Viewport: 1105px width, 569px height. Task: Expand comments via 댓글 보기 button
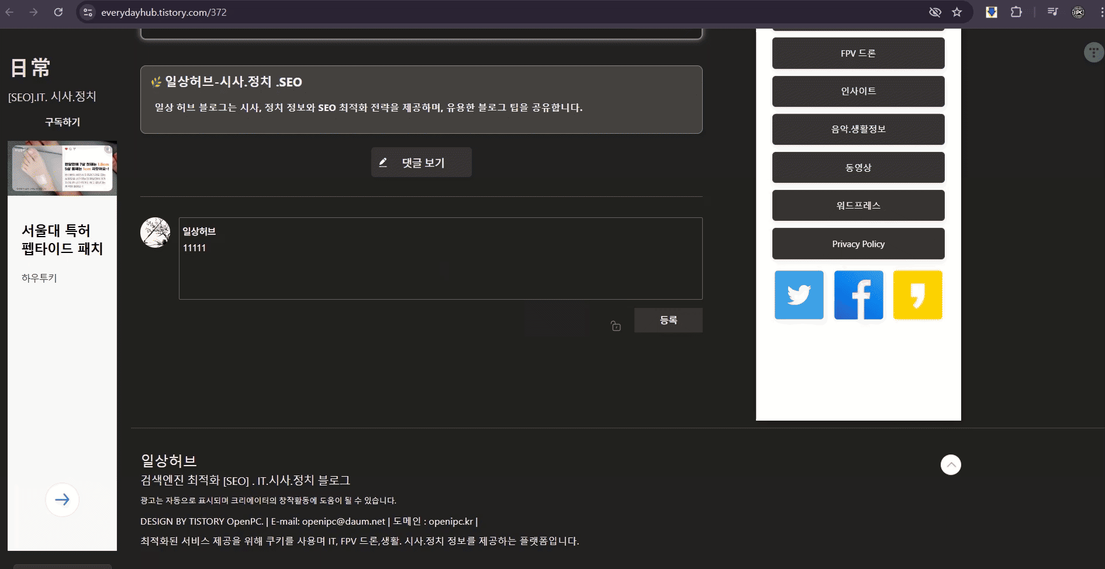click(x=421, y=162)
